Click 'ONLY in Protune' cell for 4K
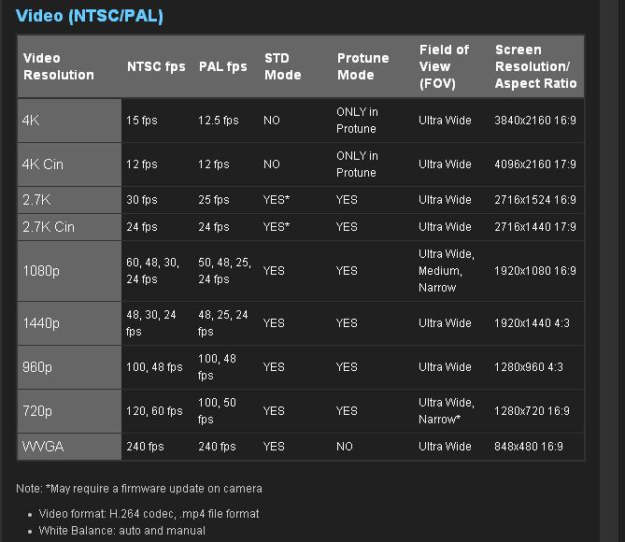Image resolution: width=625 pixels, height=542 pixels. click(x=357, y=121)
